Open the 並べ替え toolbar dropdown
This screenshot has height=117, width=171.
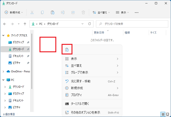[x=101, y=12]
